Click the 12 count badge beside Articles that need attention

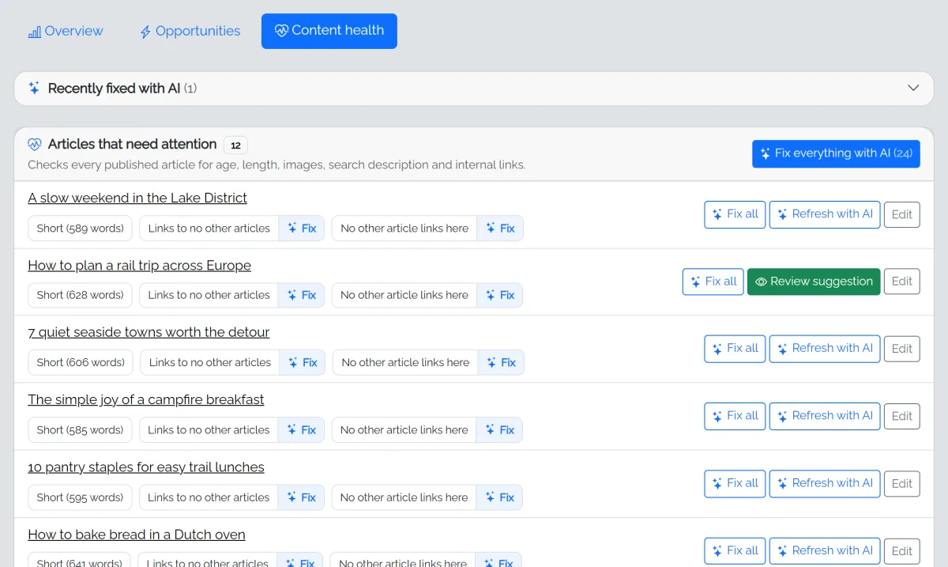click(x=235, y=146)
